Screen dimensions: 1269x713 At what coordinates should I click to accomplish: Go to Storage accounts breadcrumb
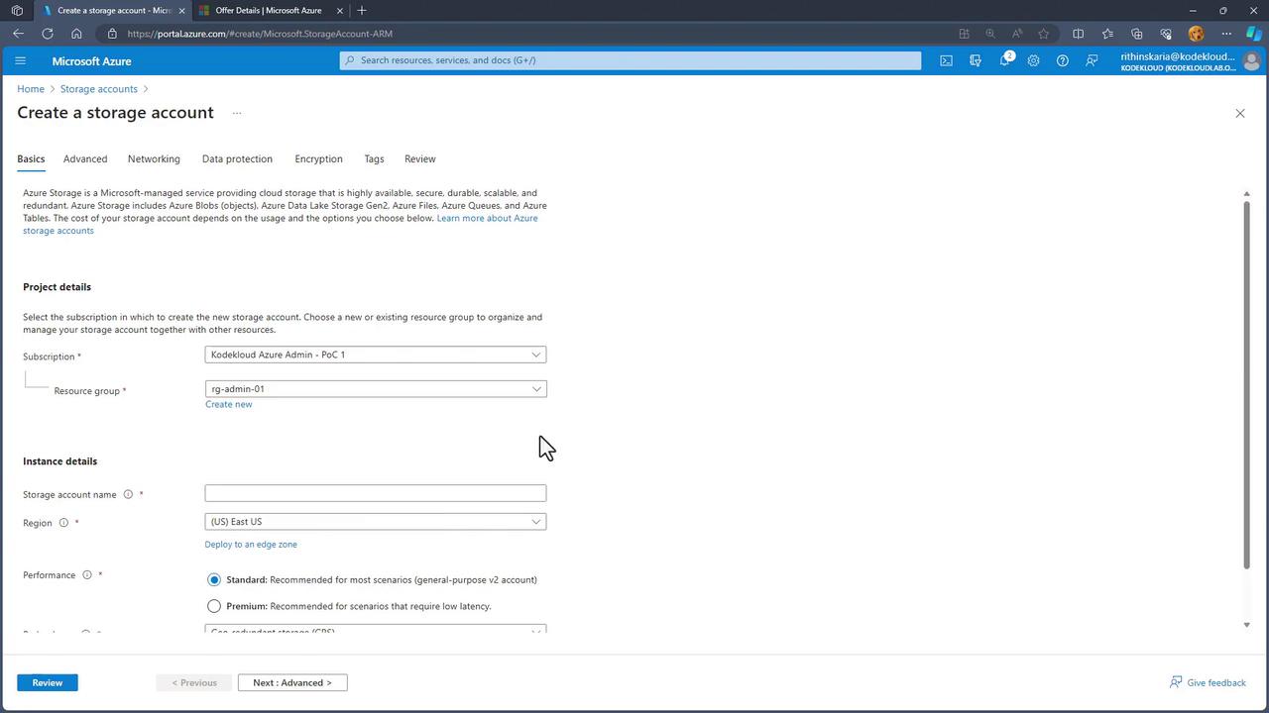click(x=99, y=89)
